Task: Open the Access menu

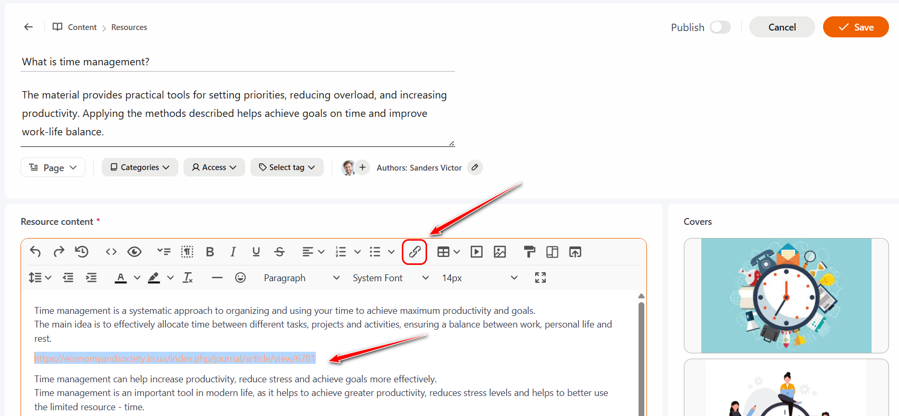Action: coord(214,167)
